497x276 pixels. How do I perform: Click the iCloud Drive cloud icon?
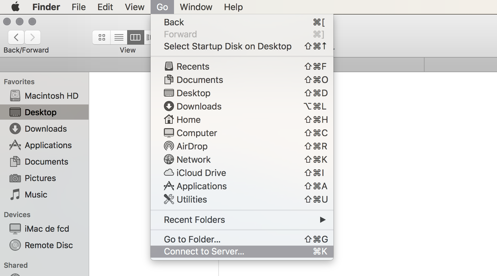[x=169, y=172]
